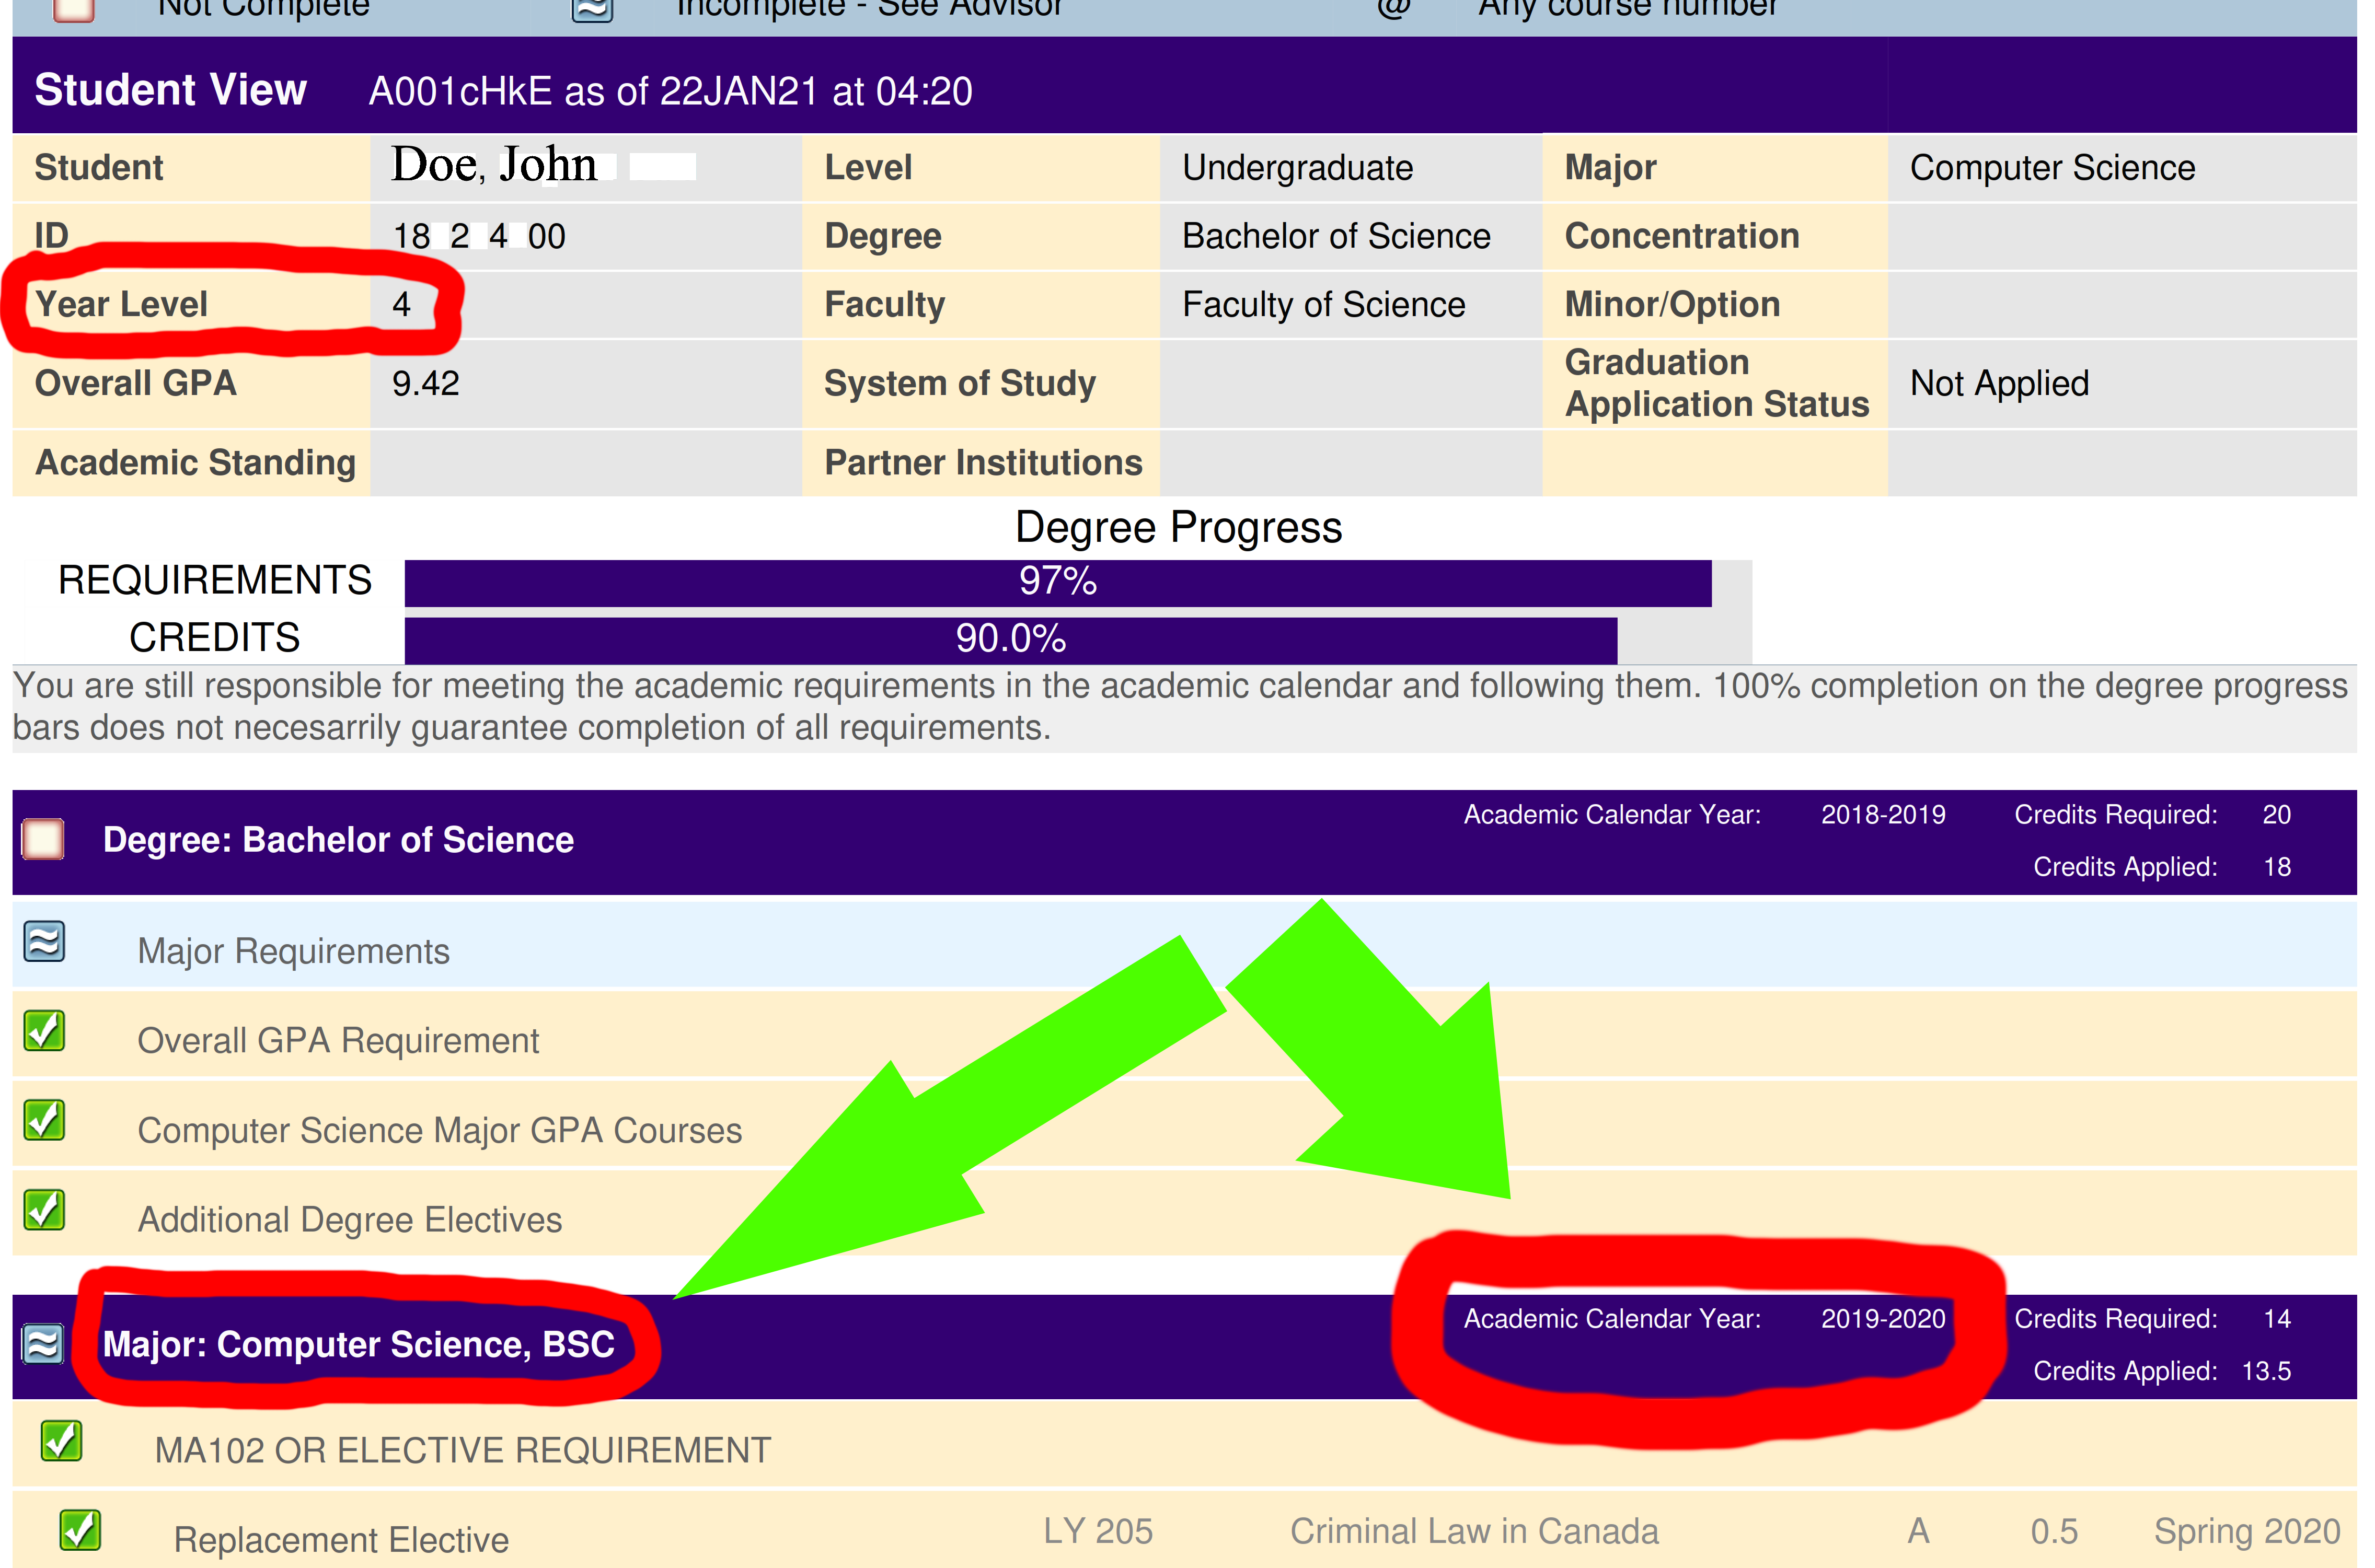
Task: Open the Major Requirements row
Action: point(293,951)
